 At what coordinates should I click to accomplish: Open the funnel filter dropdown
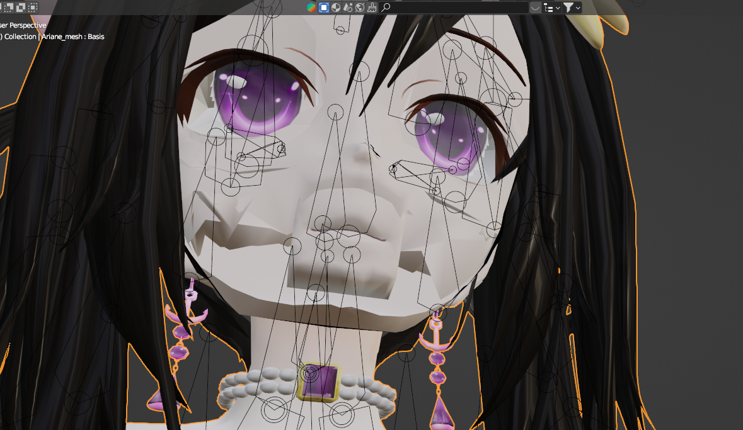[x=572, y=8]
